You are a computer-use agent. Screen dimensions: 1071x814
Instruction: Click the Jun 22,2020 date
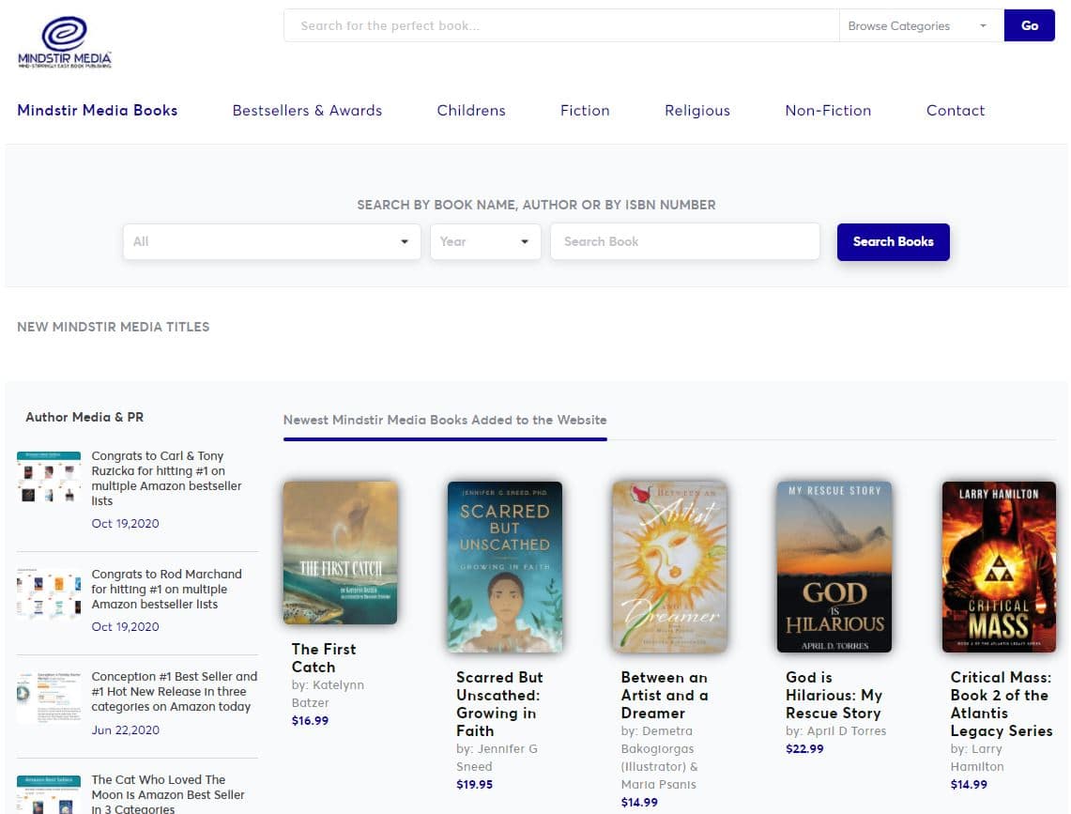[126, 730]
